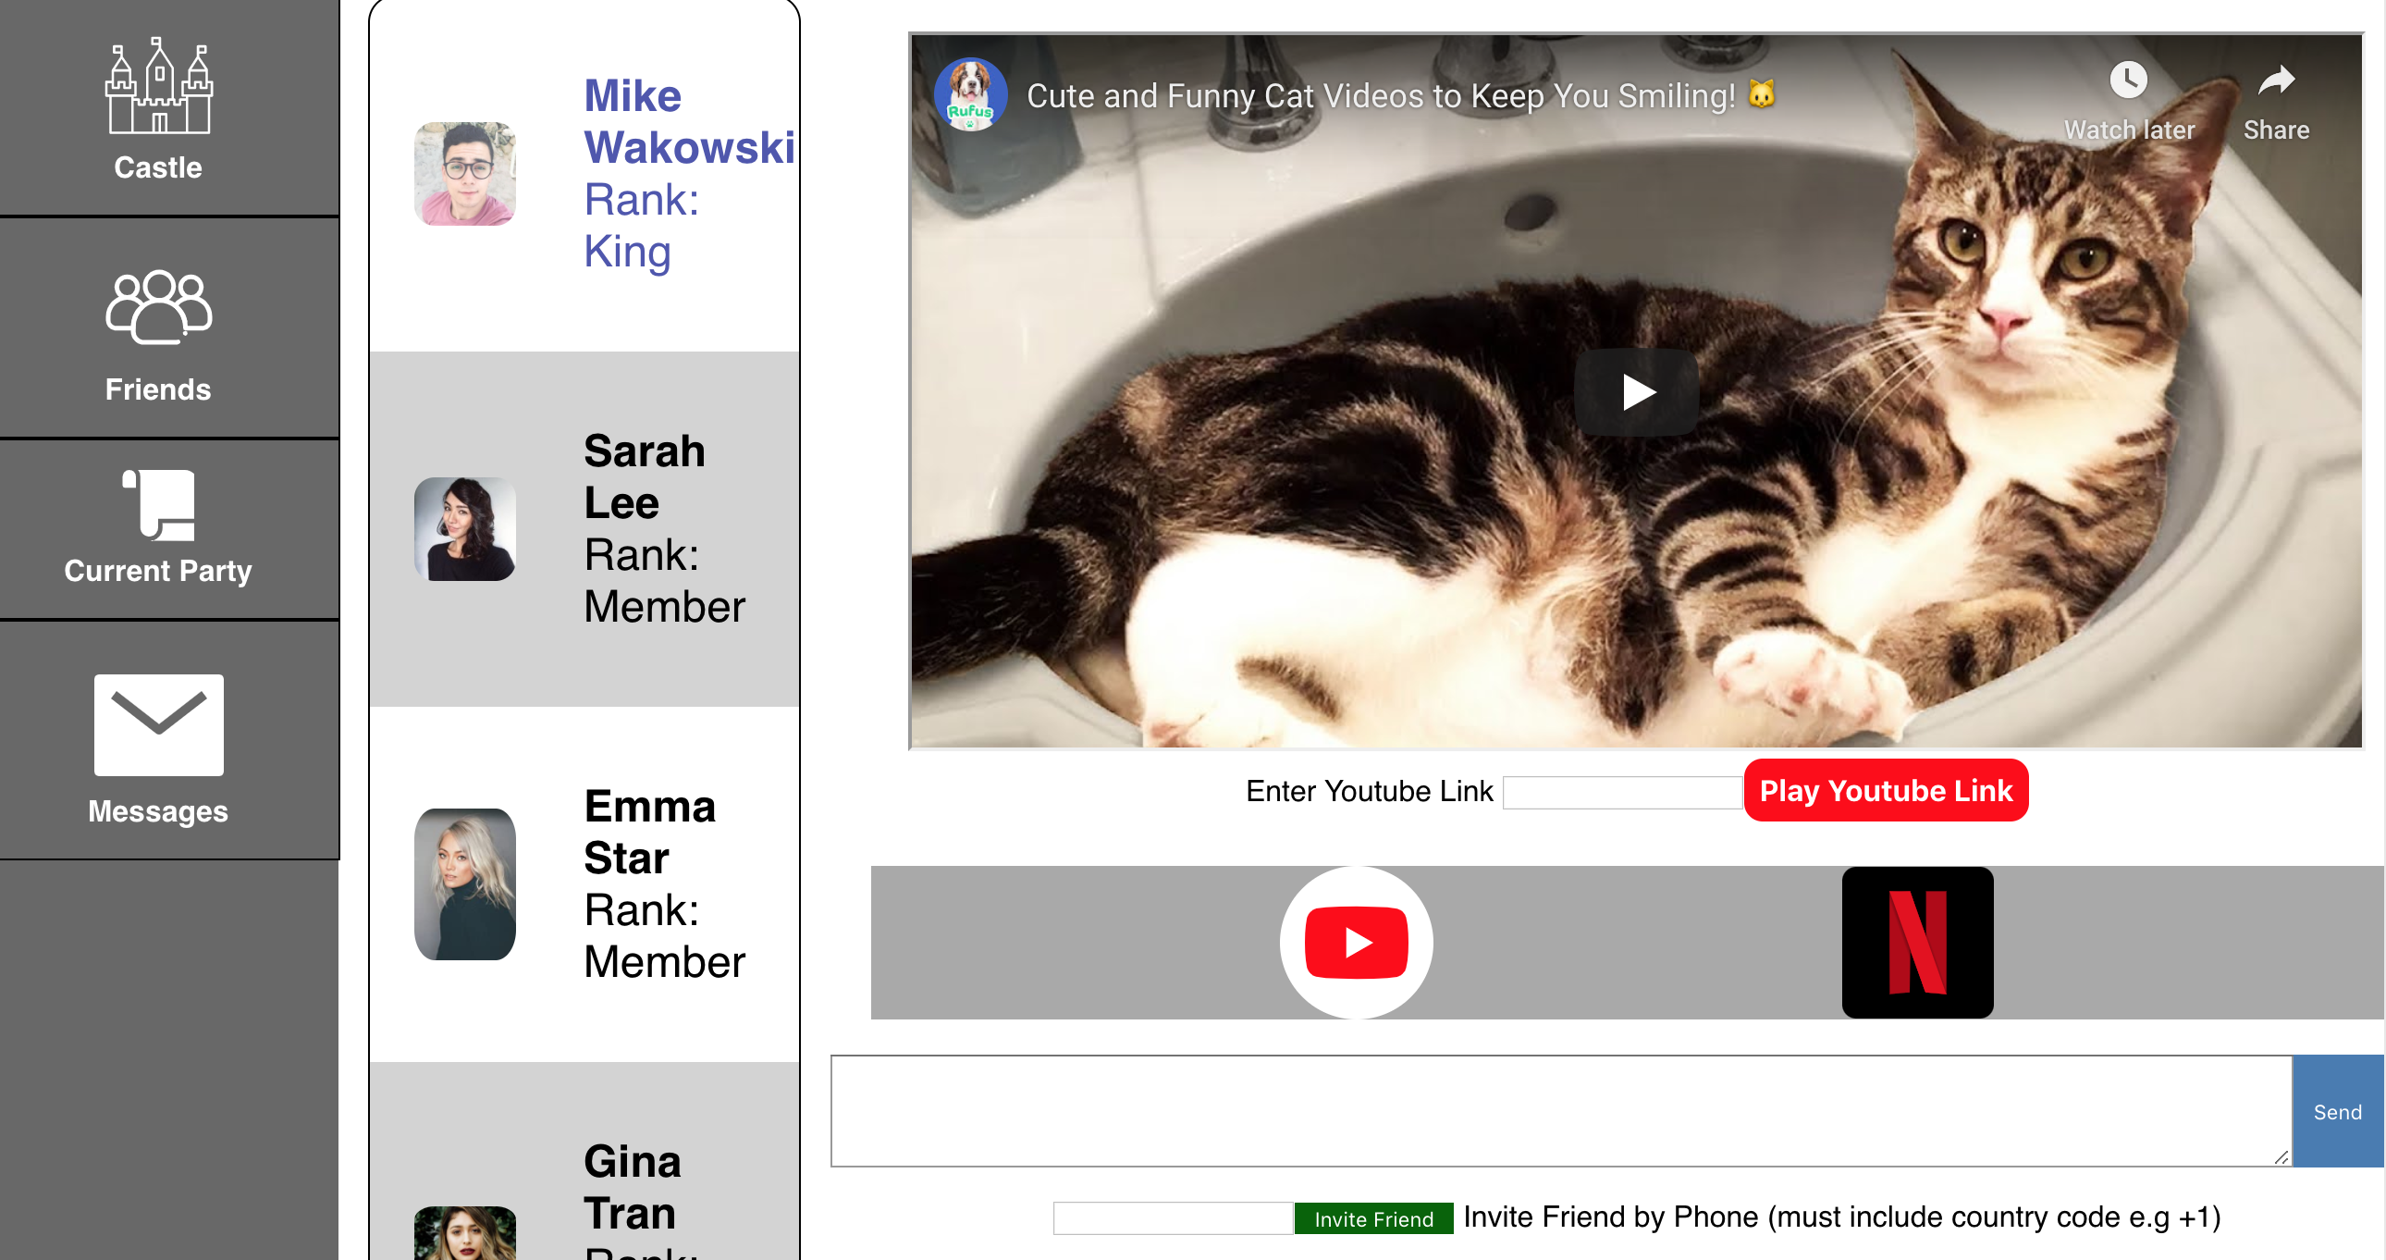Click the Messages menu label
This screenshot has width=2386, height=1260.
(158, 811)
